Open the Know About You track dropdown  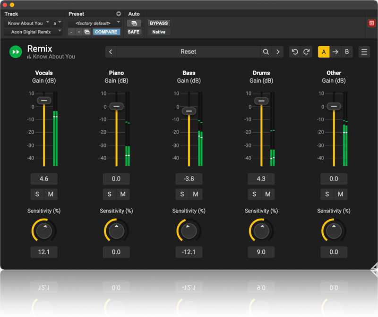pos(28,23)
